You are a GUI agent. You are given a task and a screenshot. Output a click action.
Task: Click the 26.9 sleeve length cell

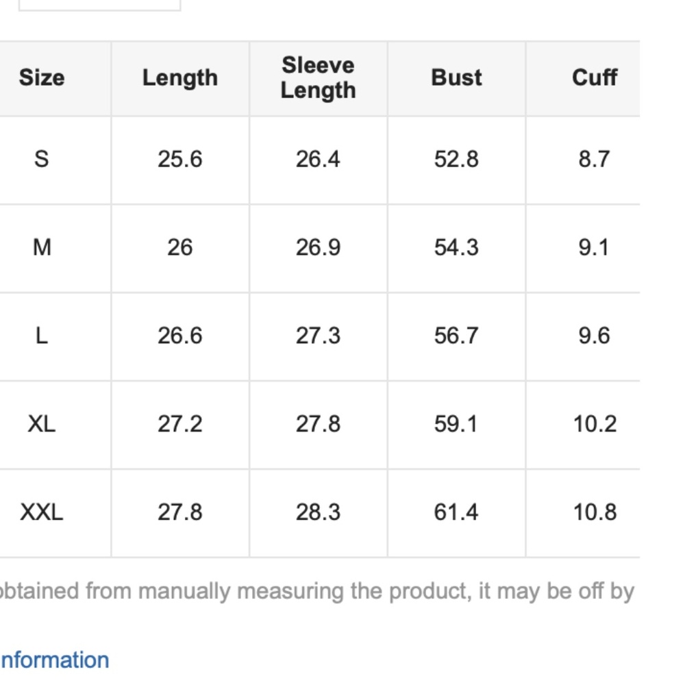point(318,247)
